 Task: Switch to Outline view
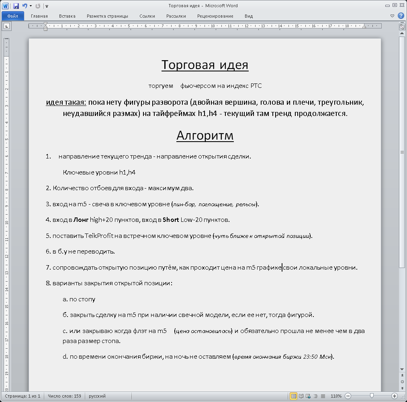316,396
